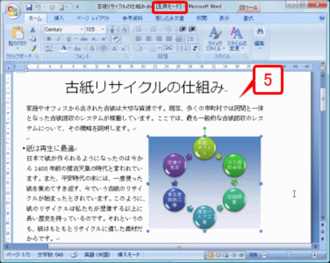330x263 pixels.
Task: Toggle italic formatting
Action: (x=59, y=38)
